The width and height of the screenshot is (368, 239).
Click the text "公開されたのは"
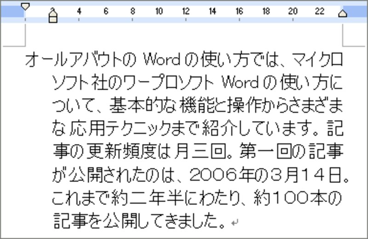click(x=121, y=174)
